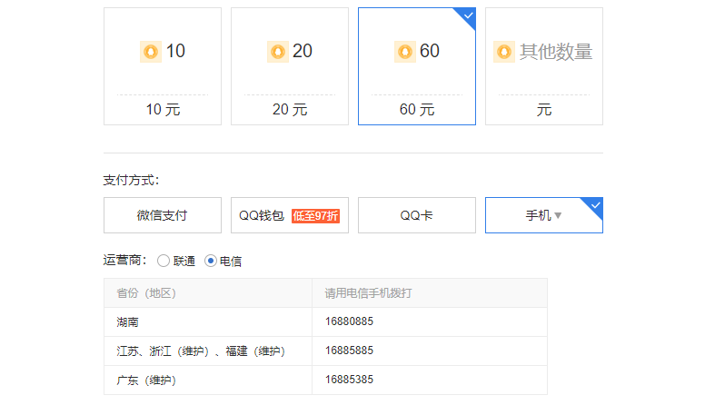Click the coin icon on the 60 card
The height and width of the screenshot is (405, 705).
tap(405, 52)
